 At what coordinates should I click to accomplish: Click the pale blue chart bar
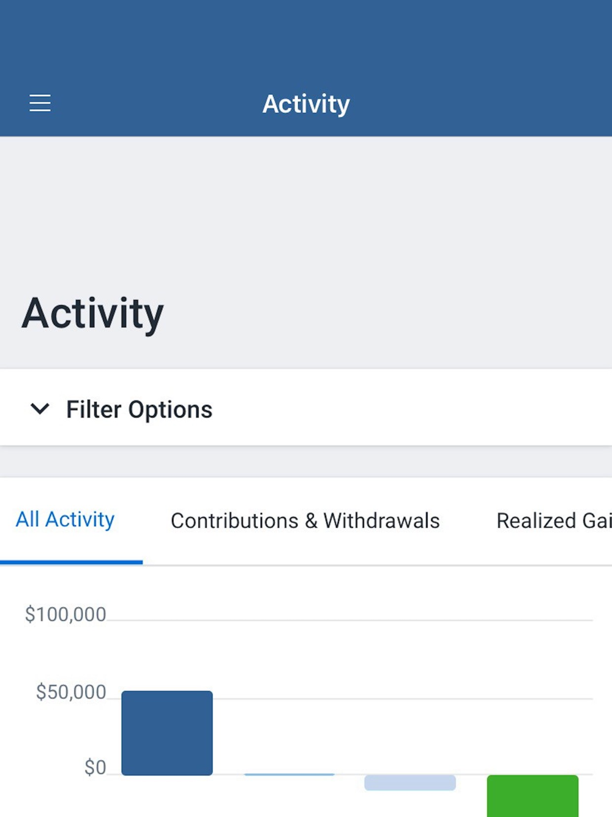(x=410, y=782)
